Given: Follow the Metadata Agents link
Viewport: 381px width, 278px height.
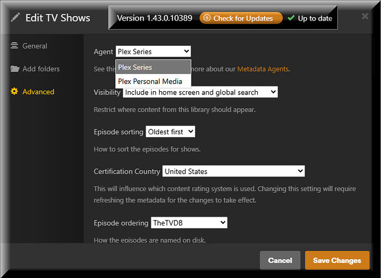Looking at the screenshot, I should tap(263, 69).
